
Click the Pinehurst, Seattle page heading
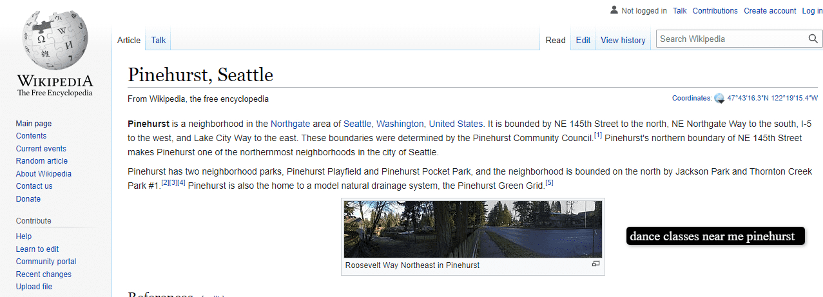click(x=200, y=75)
